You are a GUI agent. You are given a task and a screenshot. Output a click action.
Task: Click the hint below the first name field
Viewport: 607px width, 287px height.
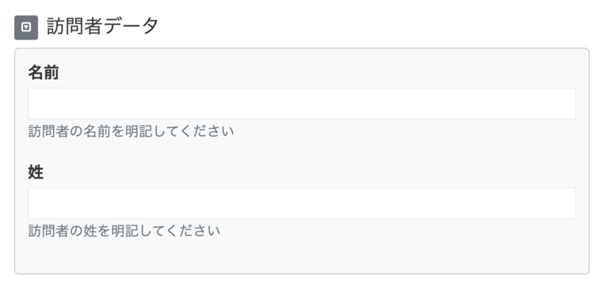pos(132,131)
